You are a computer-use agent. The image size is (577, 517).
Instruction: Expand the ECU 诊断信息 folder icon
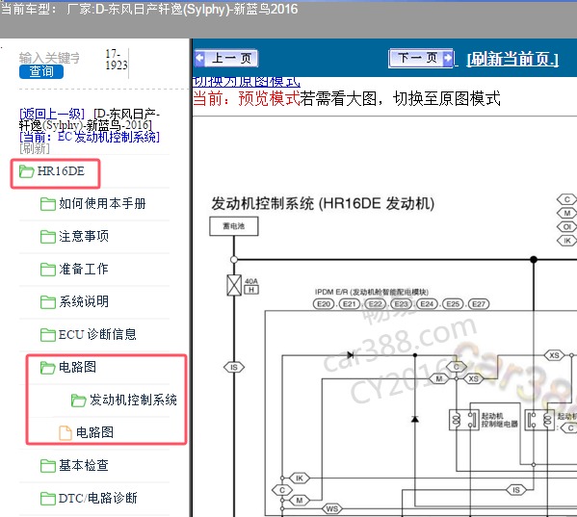click(48, 335)
